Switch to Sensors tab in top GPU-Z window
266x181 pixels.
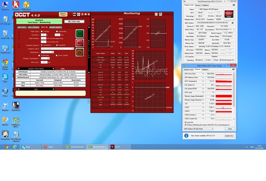(198, 5)
